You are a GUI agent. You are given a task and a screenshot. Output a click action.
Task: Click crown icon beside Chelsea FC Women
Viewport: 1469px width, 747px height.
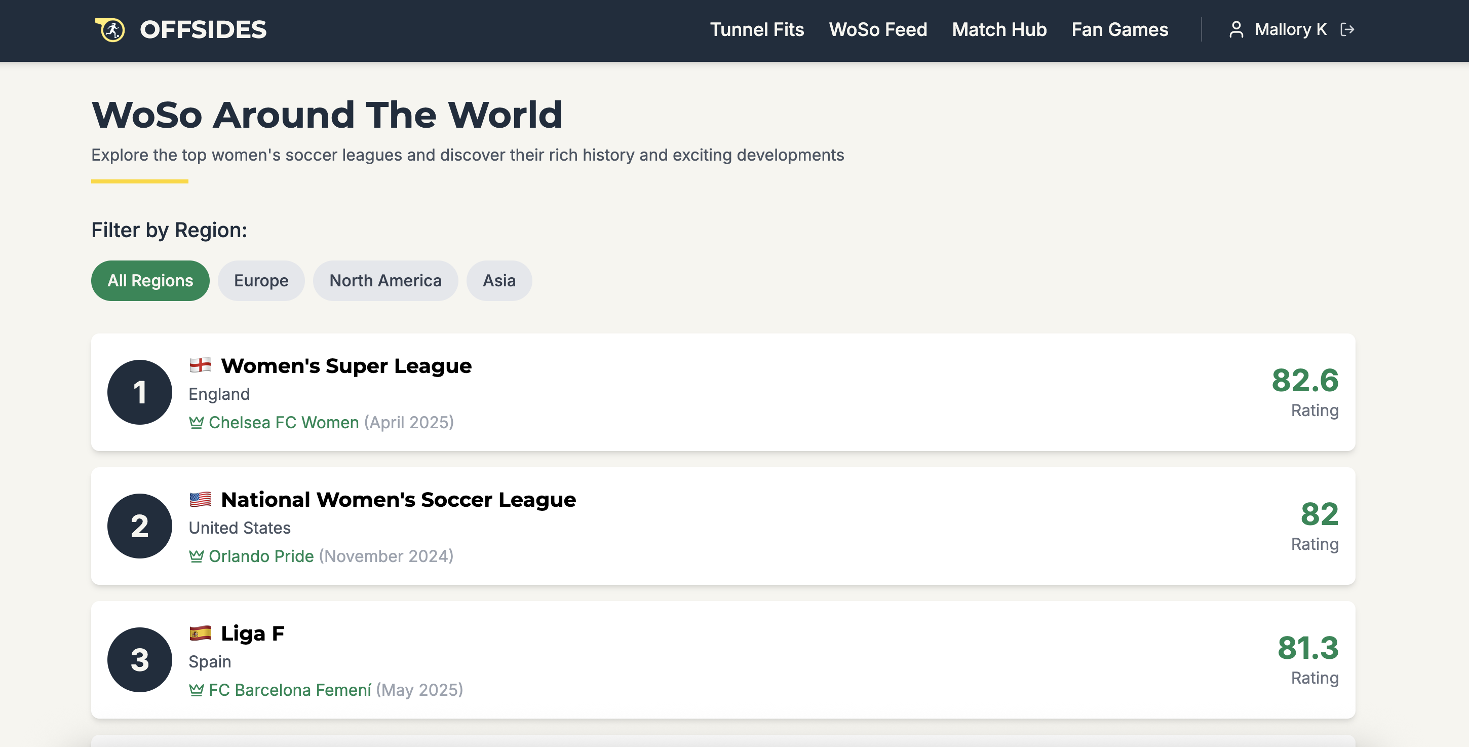pos(196,422)
